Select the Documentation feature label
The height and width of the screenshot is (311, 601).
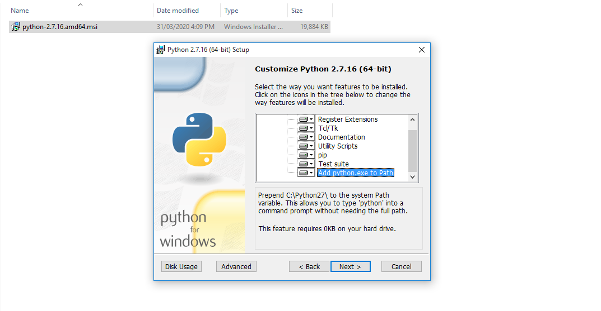pos(342,137)
